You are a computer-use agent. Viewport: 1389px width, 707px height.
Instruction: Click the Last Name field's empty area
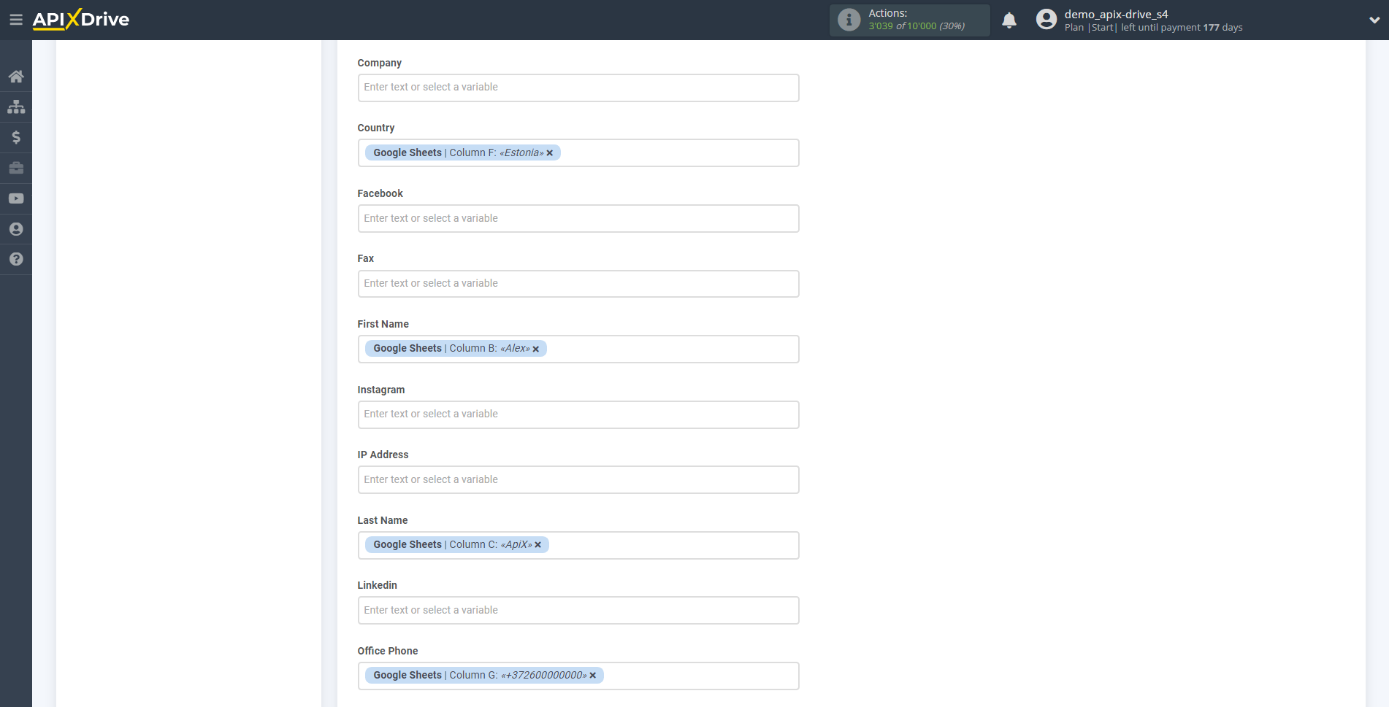pyautogui.click(x=673, y=545)
